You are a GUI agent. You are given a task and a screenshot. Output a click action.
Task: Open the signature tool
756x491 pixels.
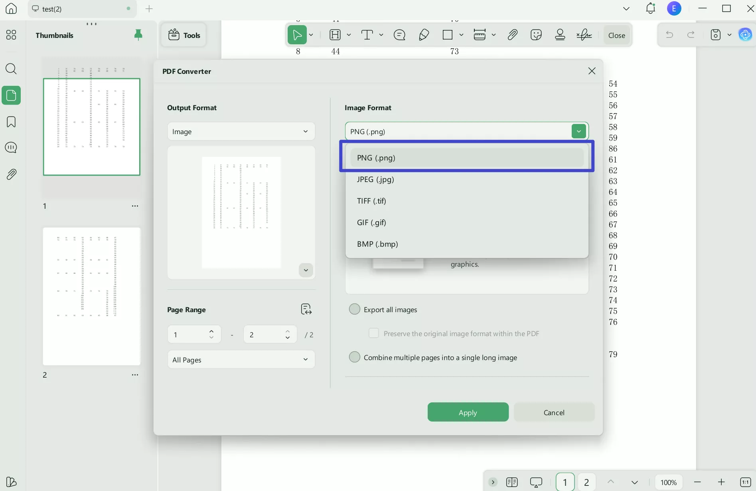click(x=584, y=35)
